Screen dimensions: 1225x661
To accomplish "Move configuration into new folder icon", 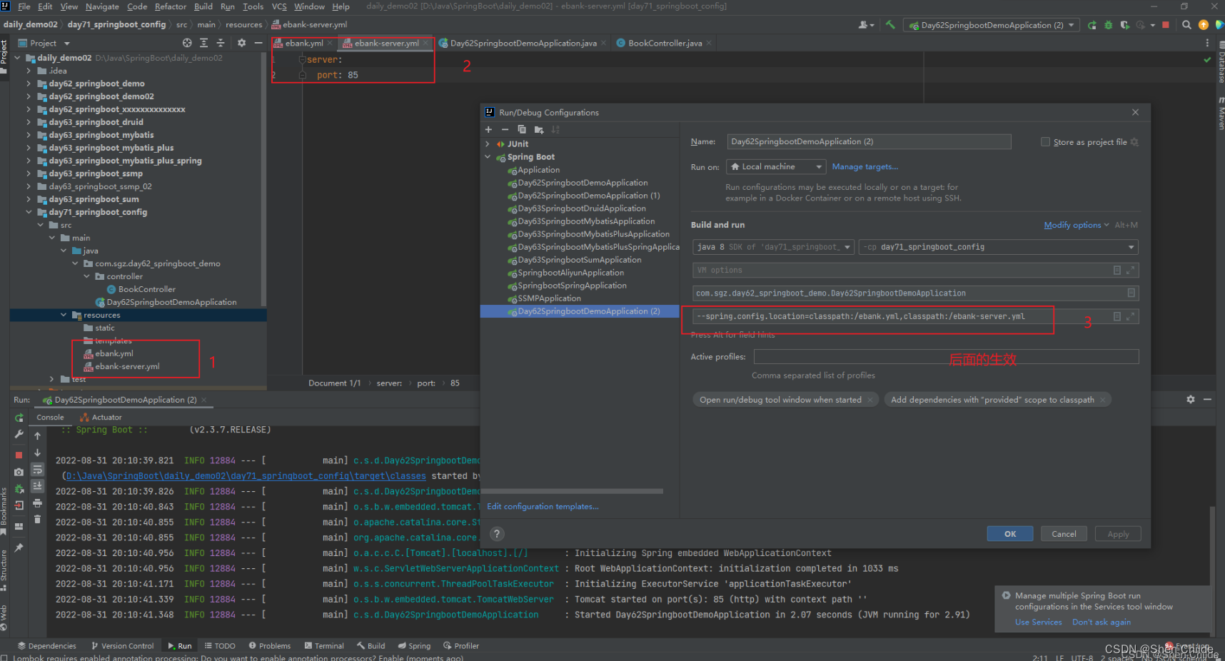I will [539, 129].
